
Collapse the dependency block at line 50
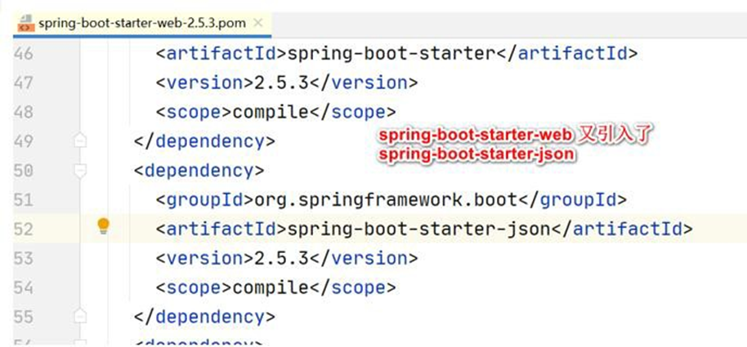(80, 171)
